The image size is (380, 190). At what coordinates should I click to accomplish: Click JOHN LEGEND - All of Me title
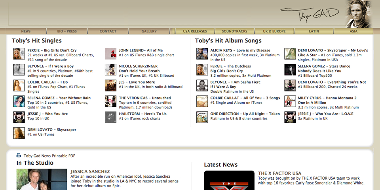tap(141, 50)
